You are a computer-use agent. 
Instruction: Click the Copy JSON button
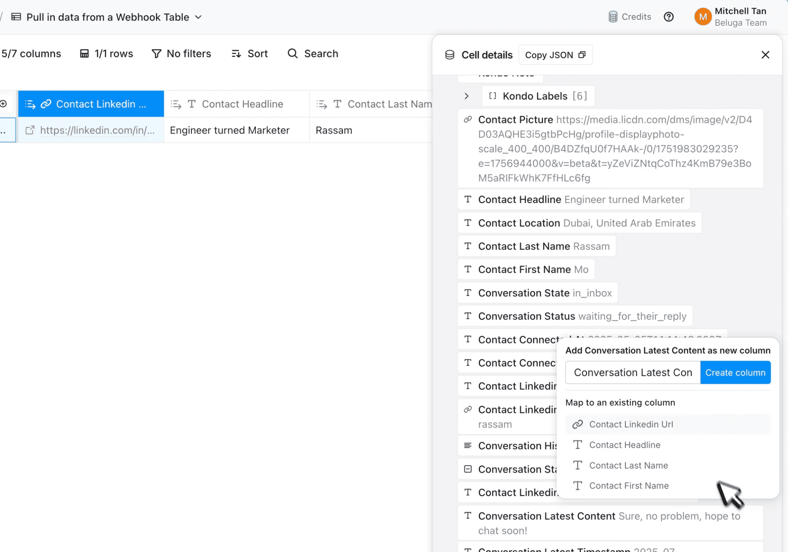pyautogui.click(x=555, y=55)
